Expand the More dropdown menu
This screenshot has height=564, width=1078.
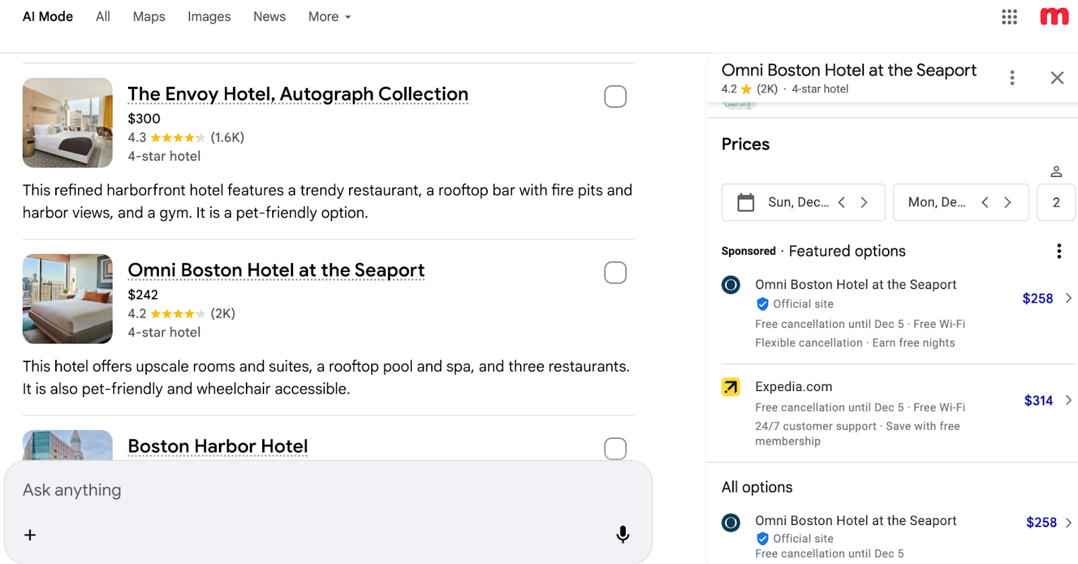[329, 17]
